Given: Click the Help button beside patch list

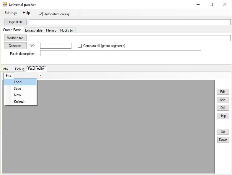Looking at the screenshot, I should click(223, 116).
